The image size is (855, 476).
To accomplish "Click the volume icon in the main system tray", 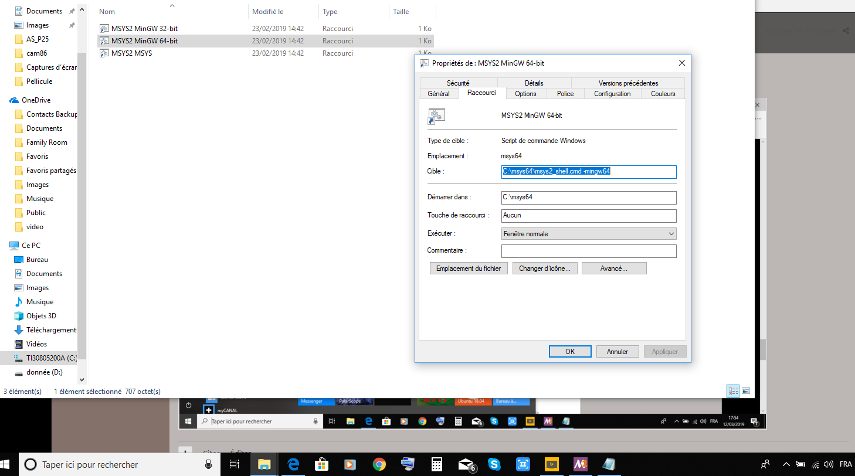I will 829,465.
